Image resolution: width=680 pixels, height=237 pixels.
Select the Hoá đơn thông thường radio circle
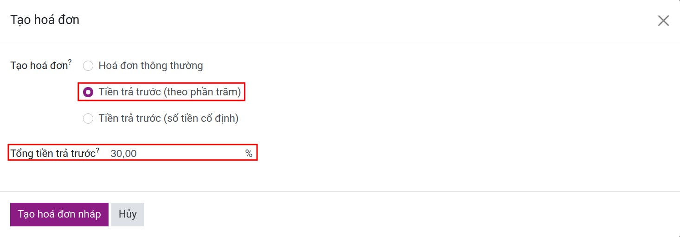[x=88, y=66]
